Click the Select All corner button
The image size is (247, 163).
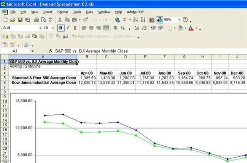coord(4,57)
